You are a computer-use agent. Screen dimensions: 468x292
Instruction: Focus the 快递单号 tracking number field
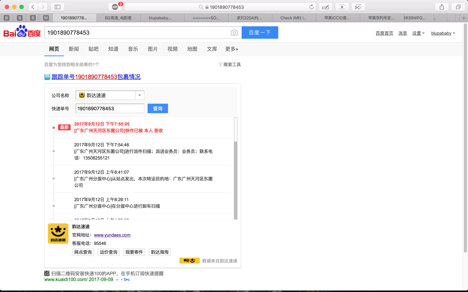tap(110, 108)
